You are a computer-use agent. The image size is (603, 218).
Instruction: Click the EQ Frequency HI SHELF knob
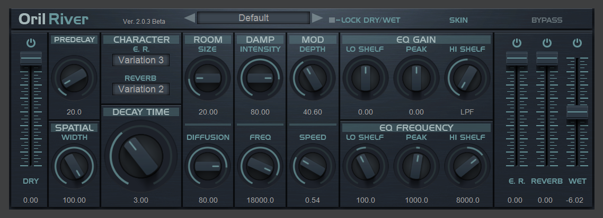pos(467,166)
